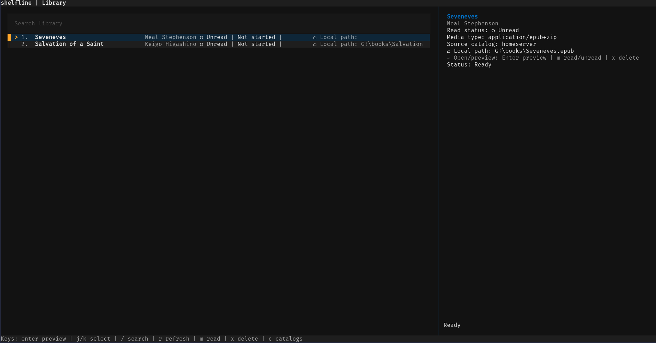Click 'x delete' hint in details panel
Screen dimensions: 656x343
tap(625, 58)
